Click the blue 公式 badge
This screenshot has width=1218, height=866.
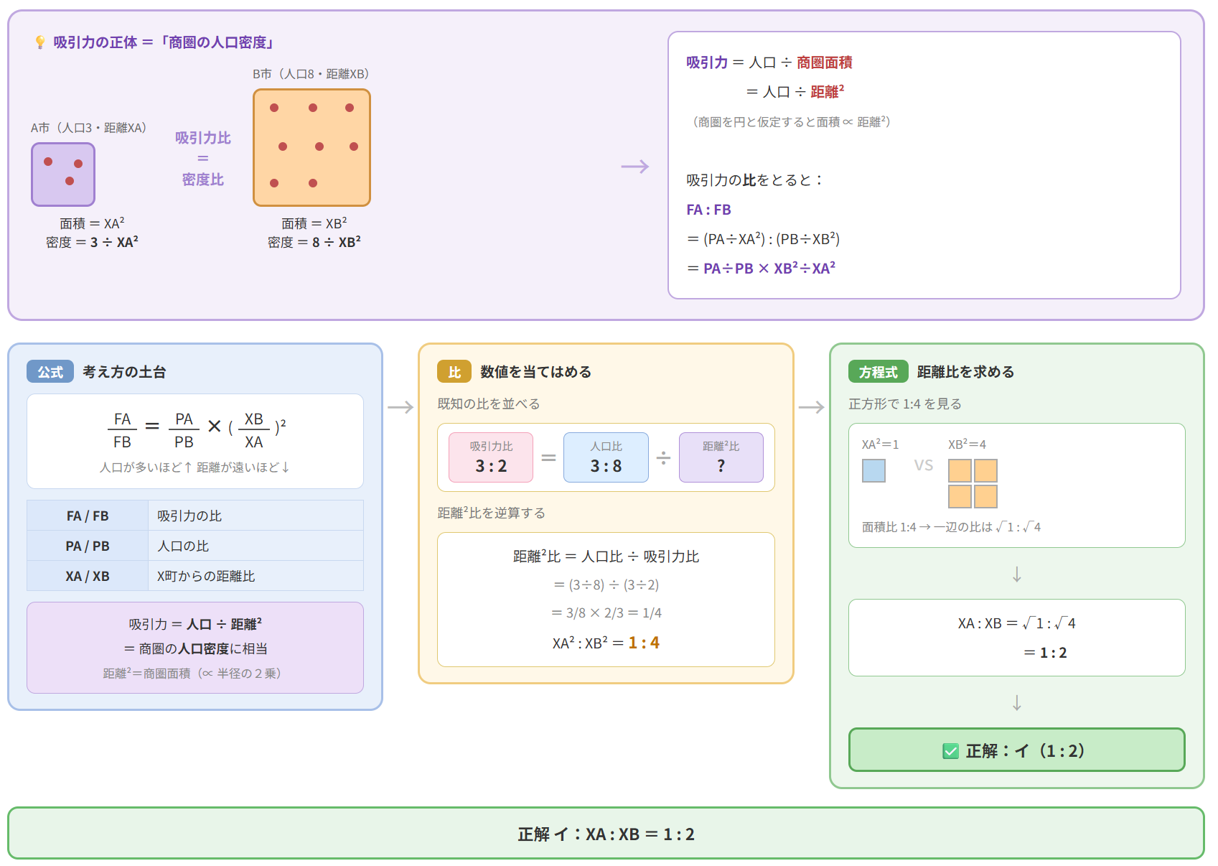click(50, 372)
